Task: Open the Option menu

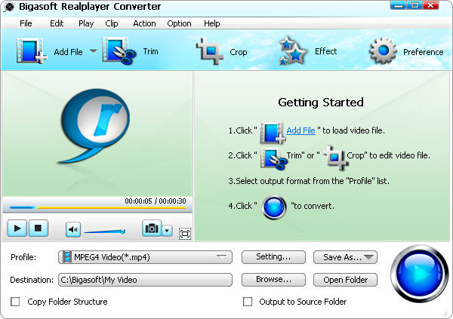Action: [x=179, y=23]
